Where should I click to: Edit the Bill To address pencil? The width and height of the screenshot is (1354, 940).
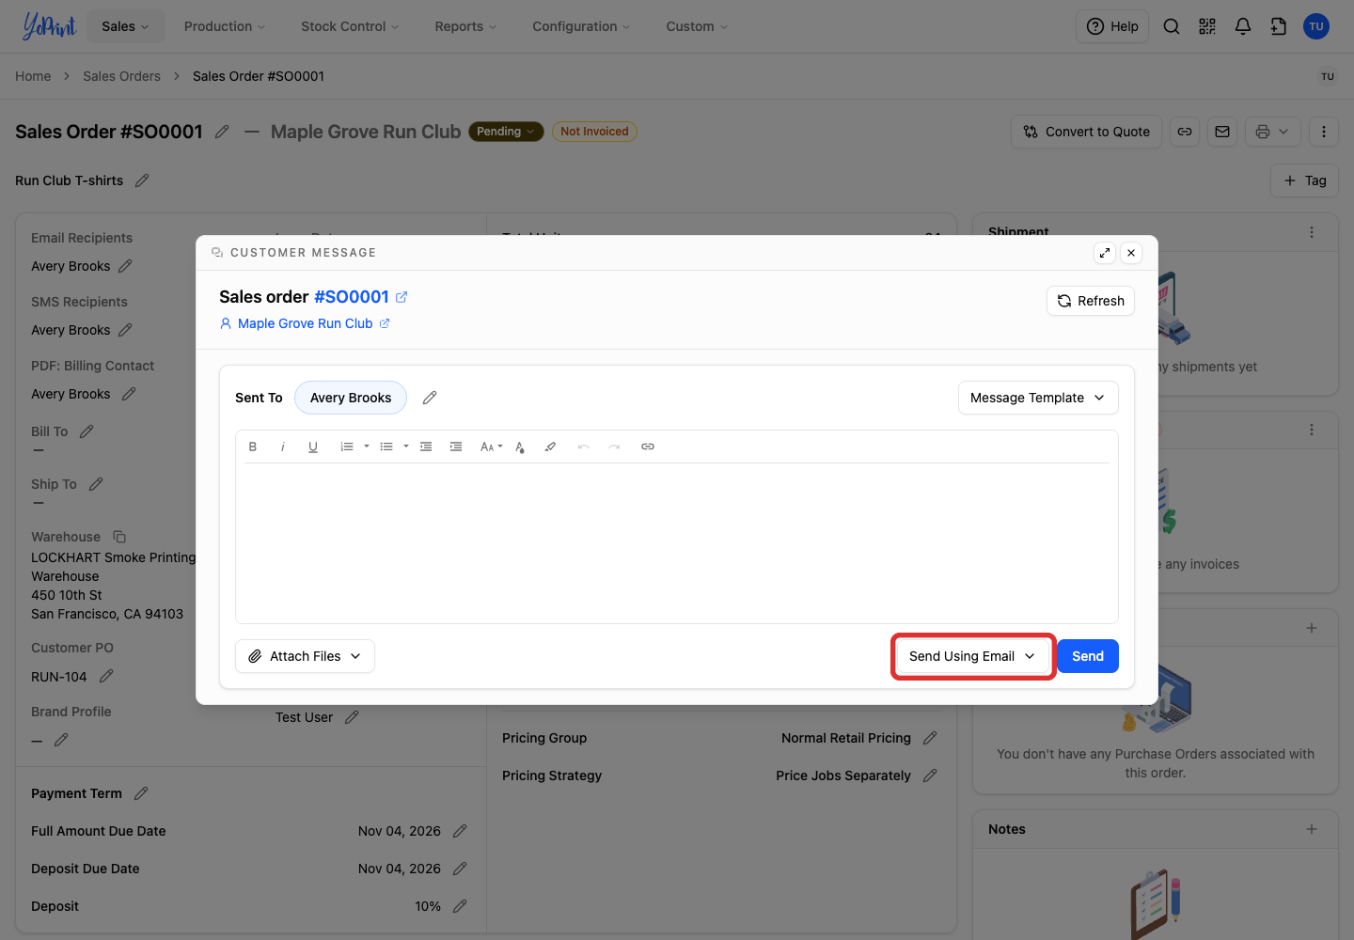pos(87,431)
